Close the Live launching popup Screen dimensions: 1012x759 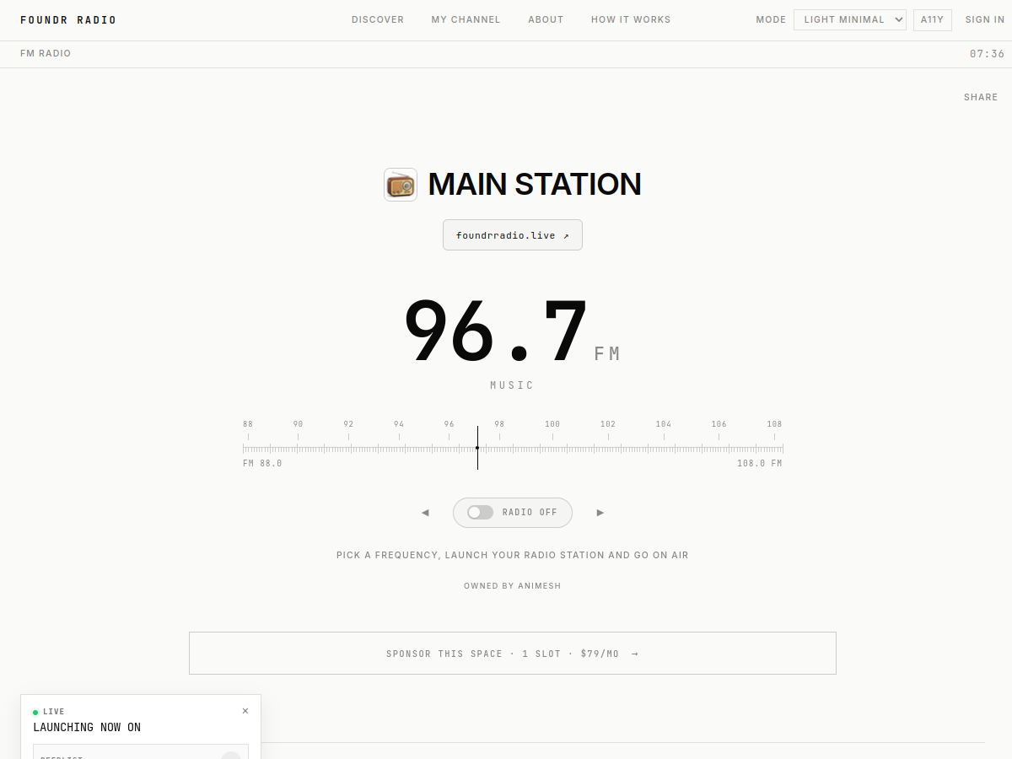245,711
